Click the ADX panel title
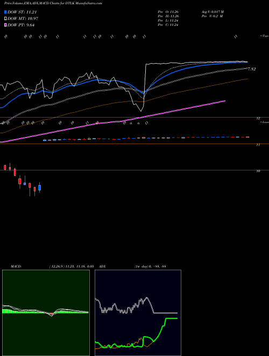 click(x=102, y=266)
